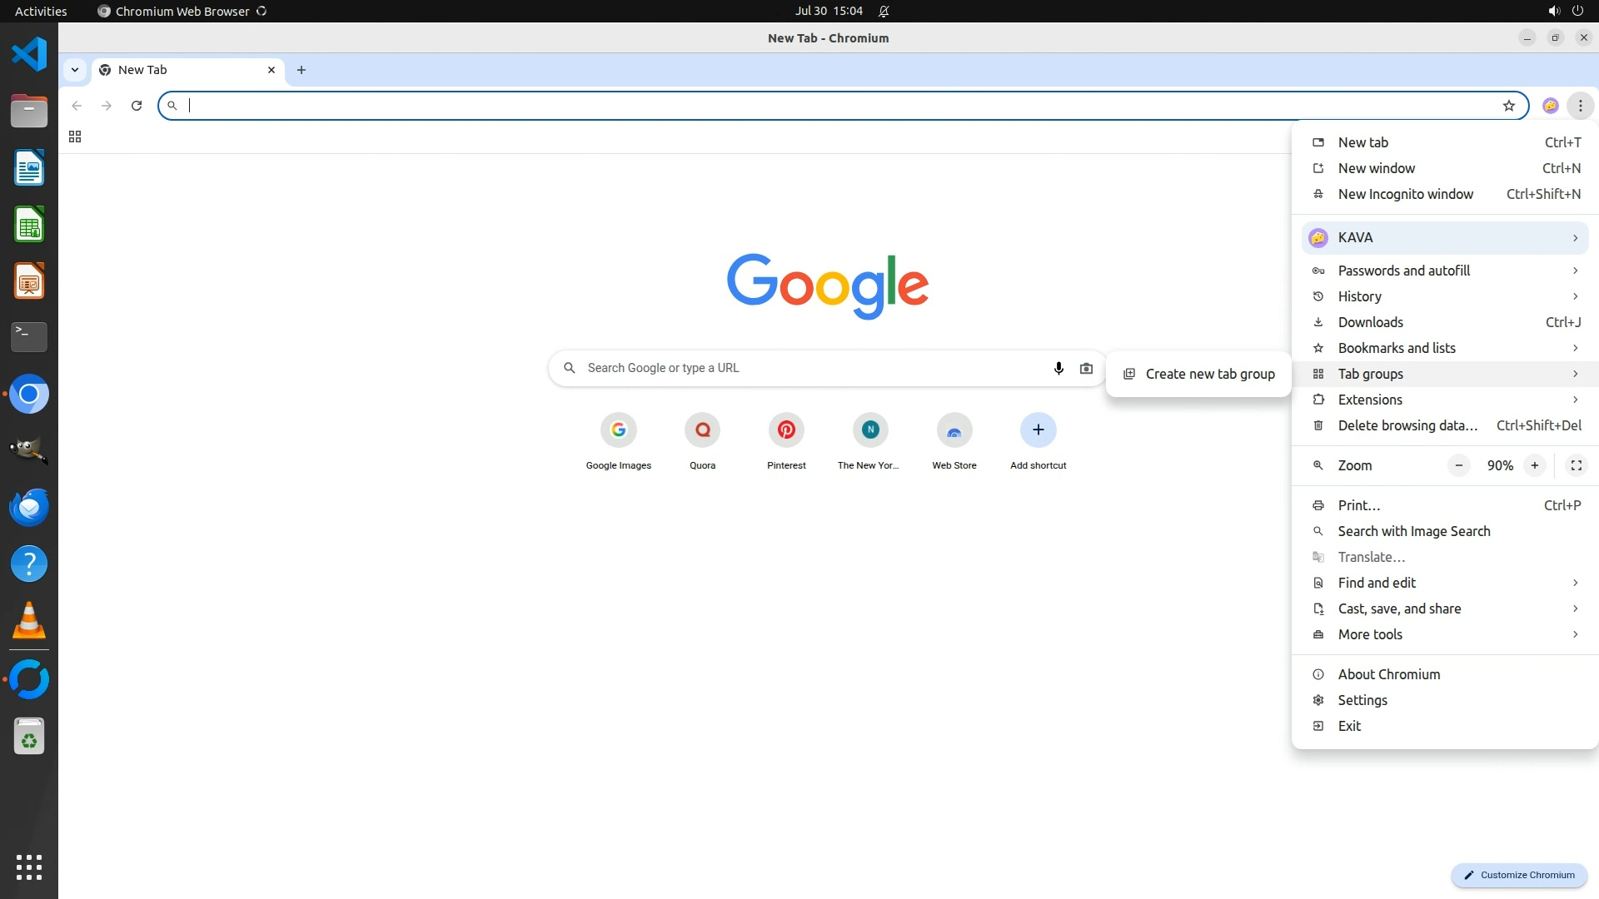Expand the More tools submenu
The height and width of the screenshot is (899, 1599).
click(1444, 634)
